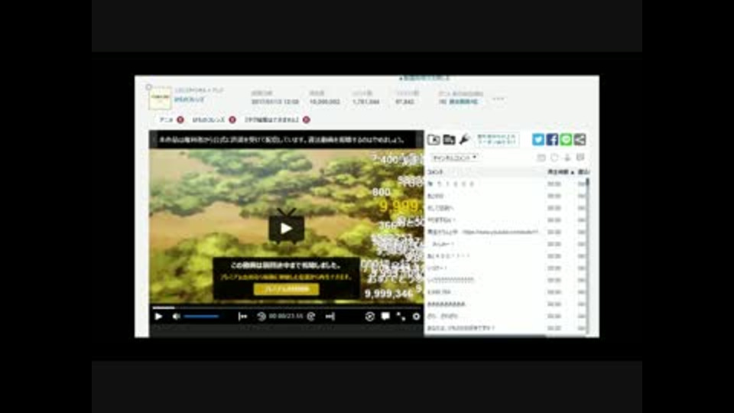Open player settings gear icon
This screenshot has height=413, width=734.
416,317
